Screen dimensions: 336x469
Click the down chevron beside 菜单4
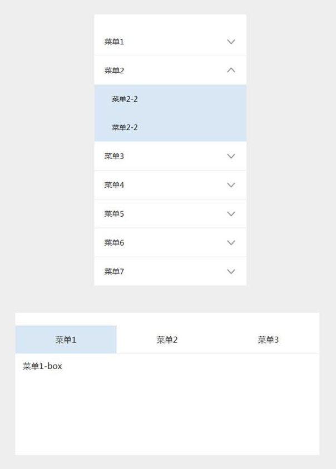click(231, 185)
